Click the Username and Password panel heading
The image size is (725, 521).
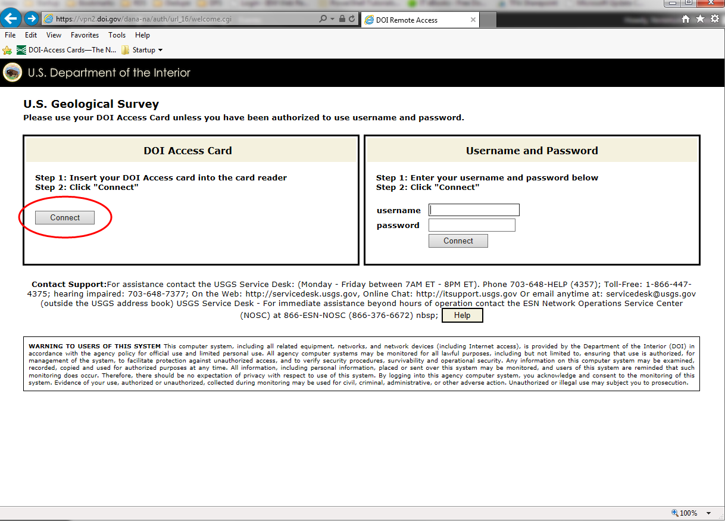tap(532, 151)
